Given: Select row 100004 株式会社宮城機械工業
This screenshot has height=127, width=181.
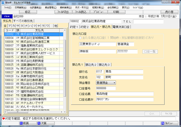Looking at the screenshot, I should [34, 38].
